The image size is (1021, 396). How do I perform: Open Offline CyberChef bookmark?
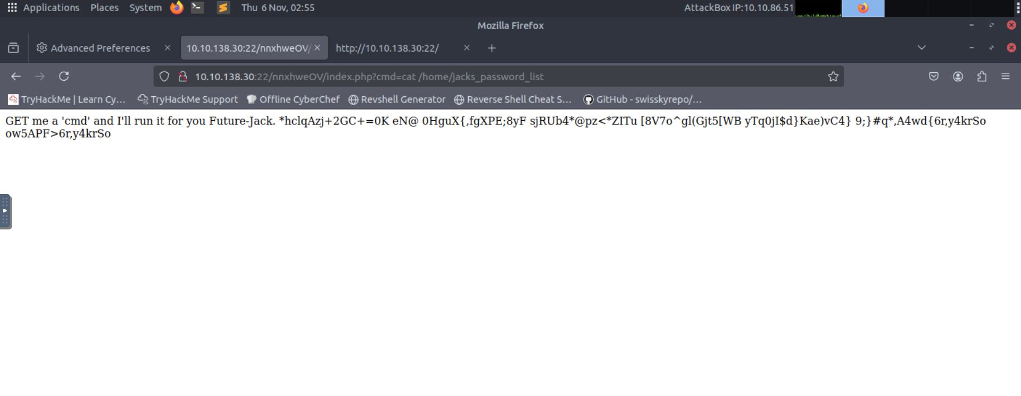click(x=293, y=99)
